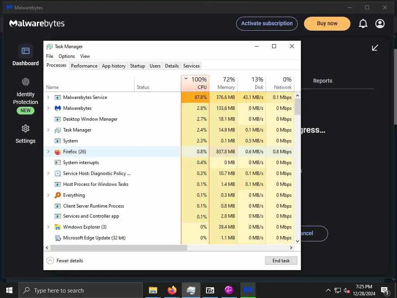Switch to the Services tab
The width and height of the screenshot is (397, 298).
point(192,66)
